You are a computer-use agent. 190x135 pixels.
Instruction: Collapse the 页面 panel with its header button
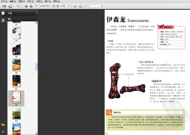36,13
